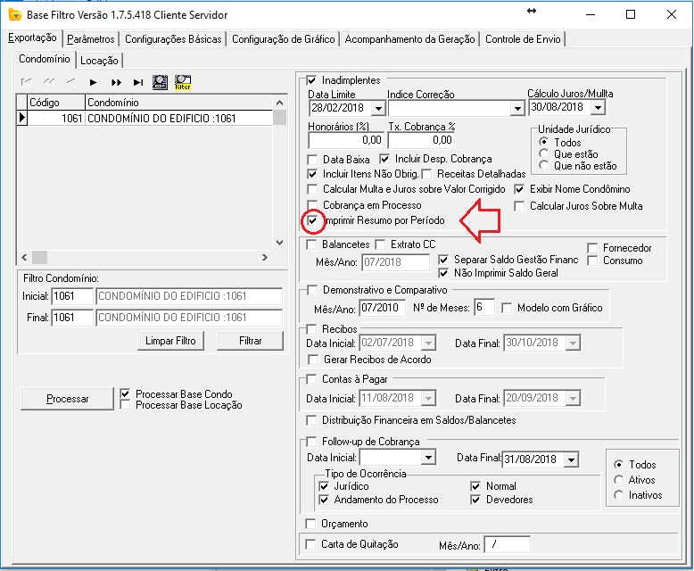Click the yellow Filter icon
The width and height of the screenshot is (694, 571).
click(x=183, y=82)
